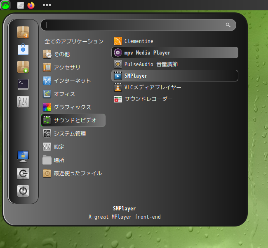Open the file manager icon on top panel
The image size is (268, 248).
pyautogui.click(x=21, y=5)
